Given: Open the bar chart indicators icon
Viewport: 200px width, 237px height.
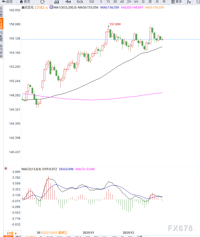Looking at the screenshot, I should (56, 2).
